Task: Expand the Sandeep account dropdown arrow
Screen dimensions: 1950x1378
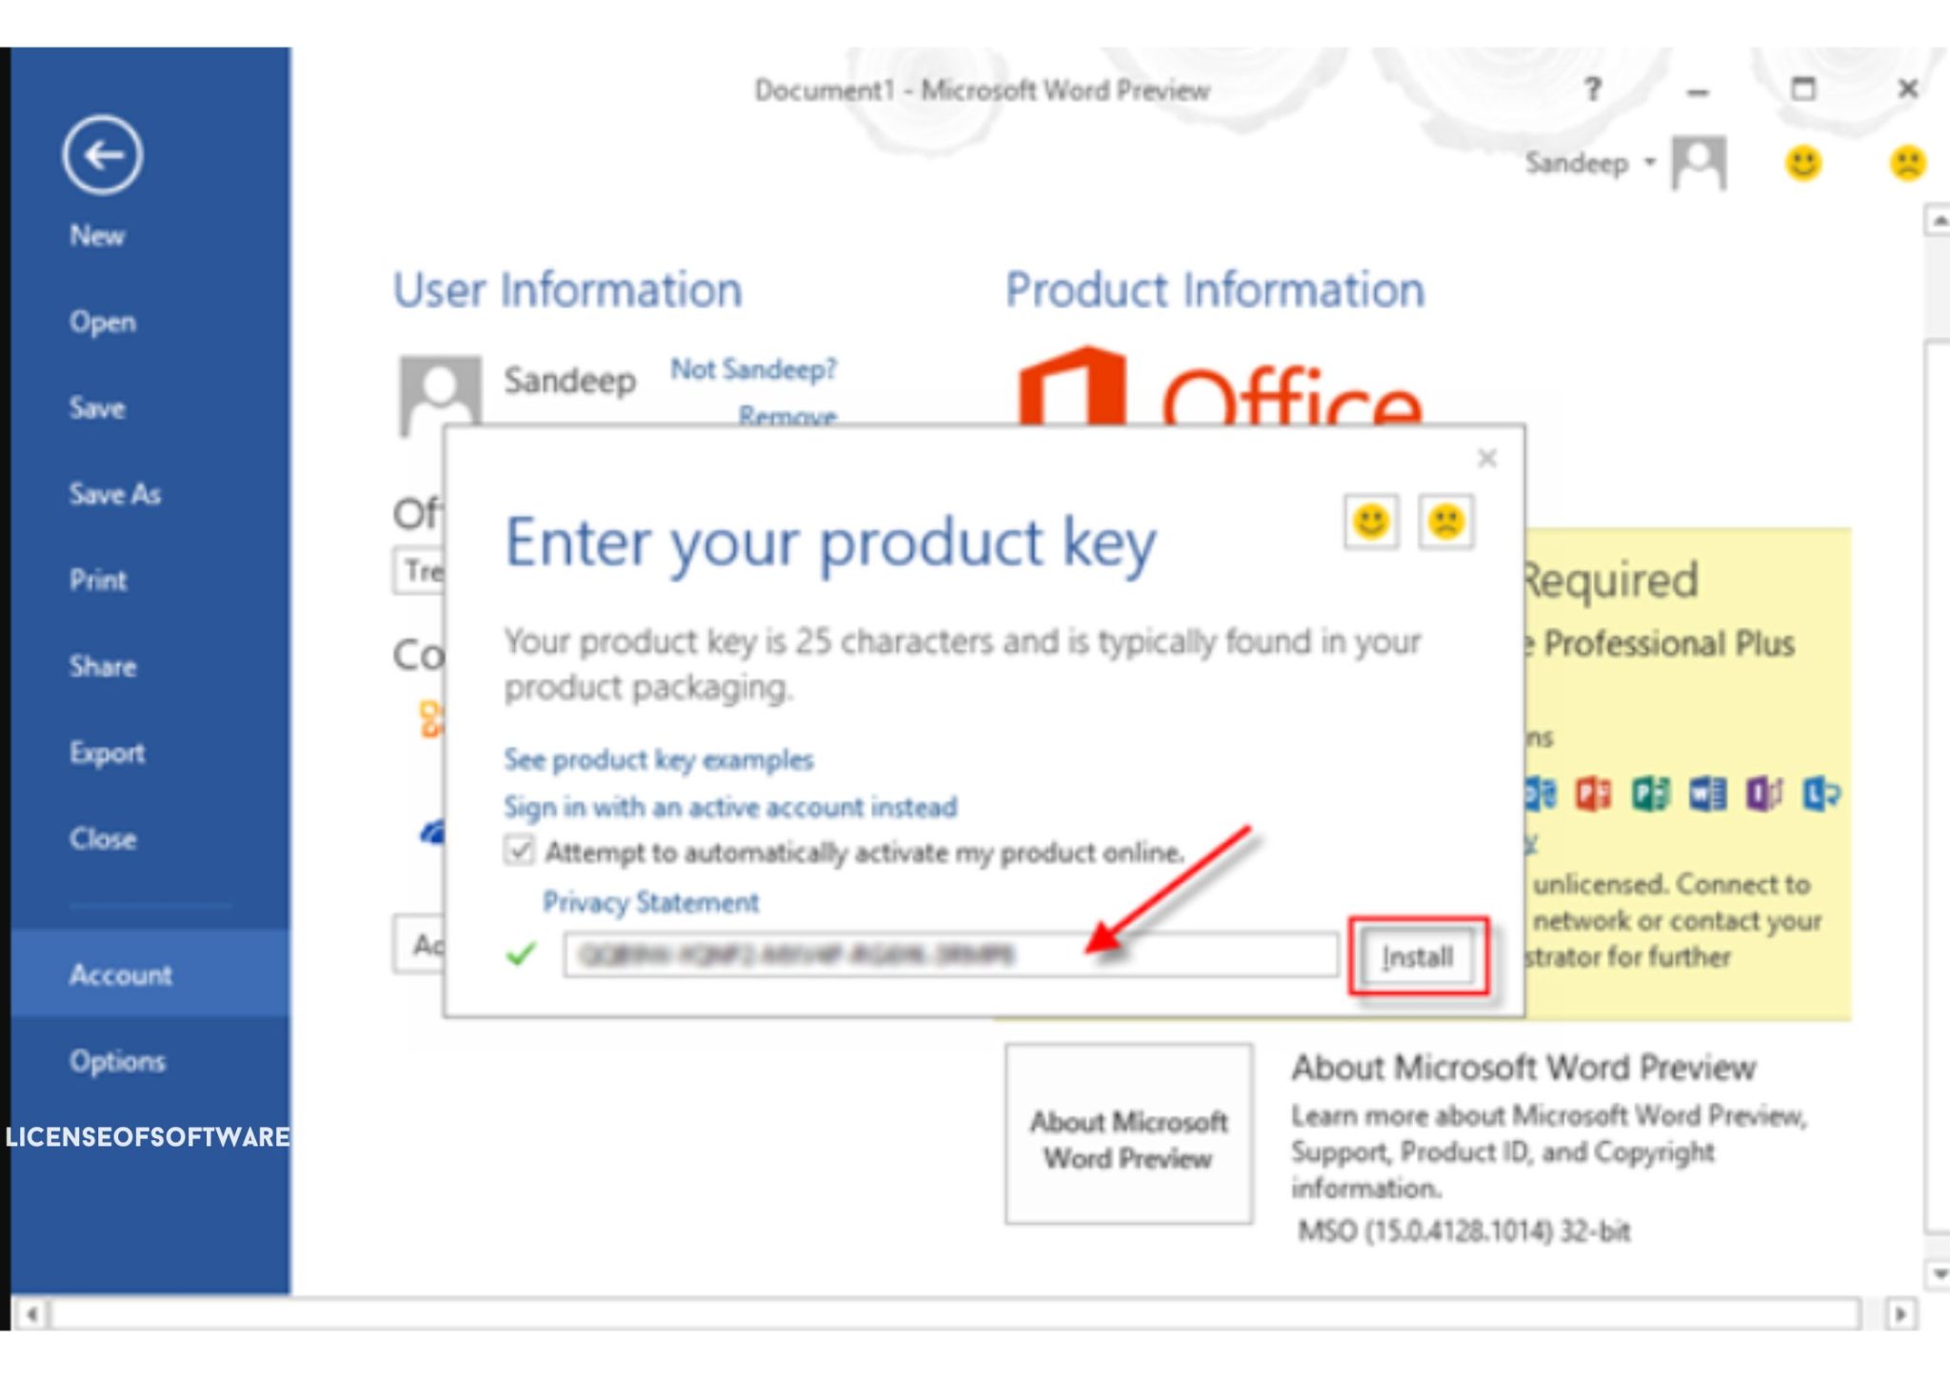Action: click(1650, 163)
